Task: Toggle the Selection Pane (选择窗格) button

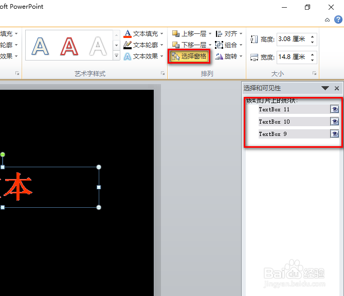Action: [x=189, y=56]
